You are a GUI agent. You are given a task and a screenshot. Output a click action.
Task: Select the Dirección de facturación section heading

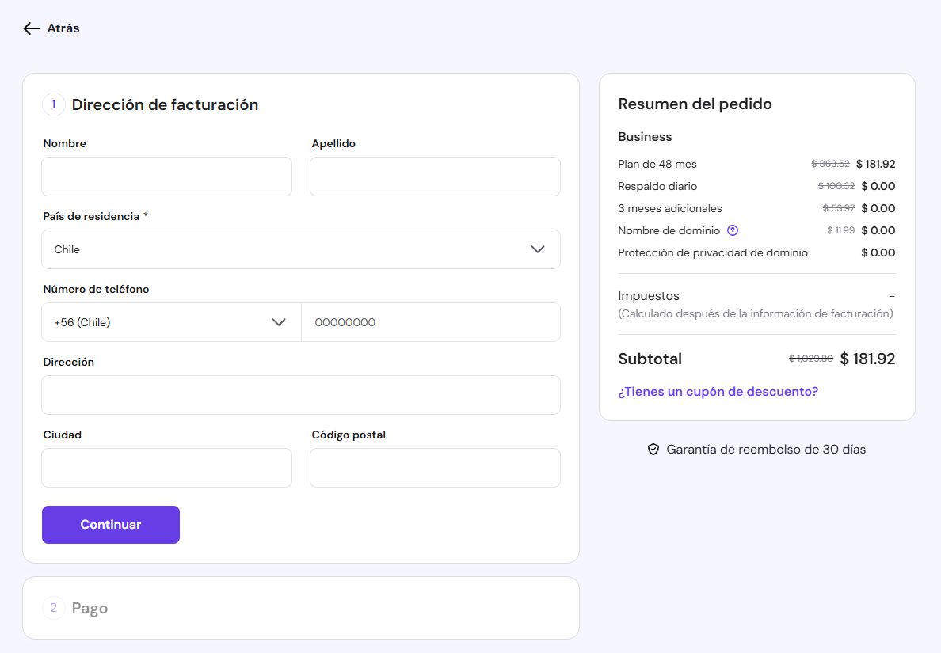click(x=165, y=104)
